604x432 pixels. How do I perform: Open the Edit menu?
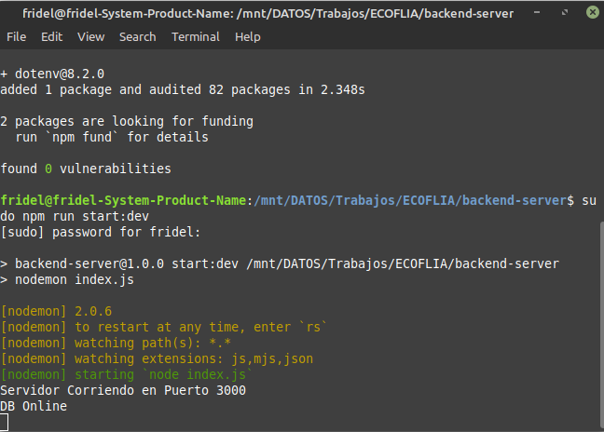tap(51, 37)
